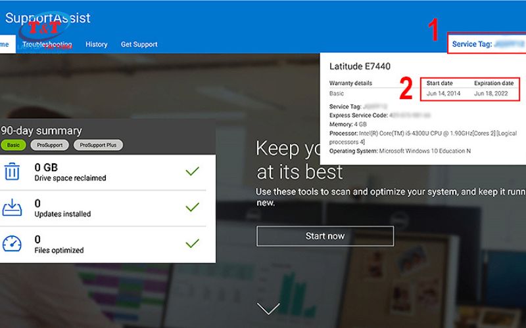This screenshot has width=526, height=328.
Task: Click the 0 Files optimized text
Action: pos(59,244)
